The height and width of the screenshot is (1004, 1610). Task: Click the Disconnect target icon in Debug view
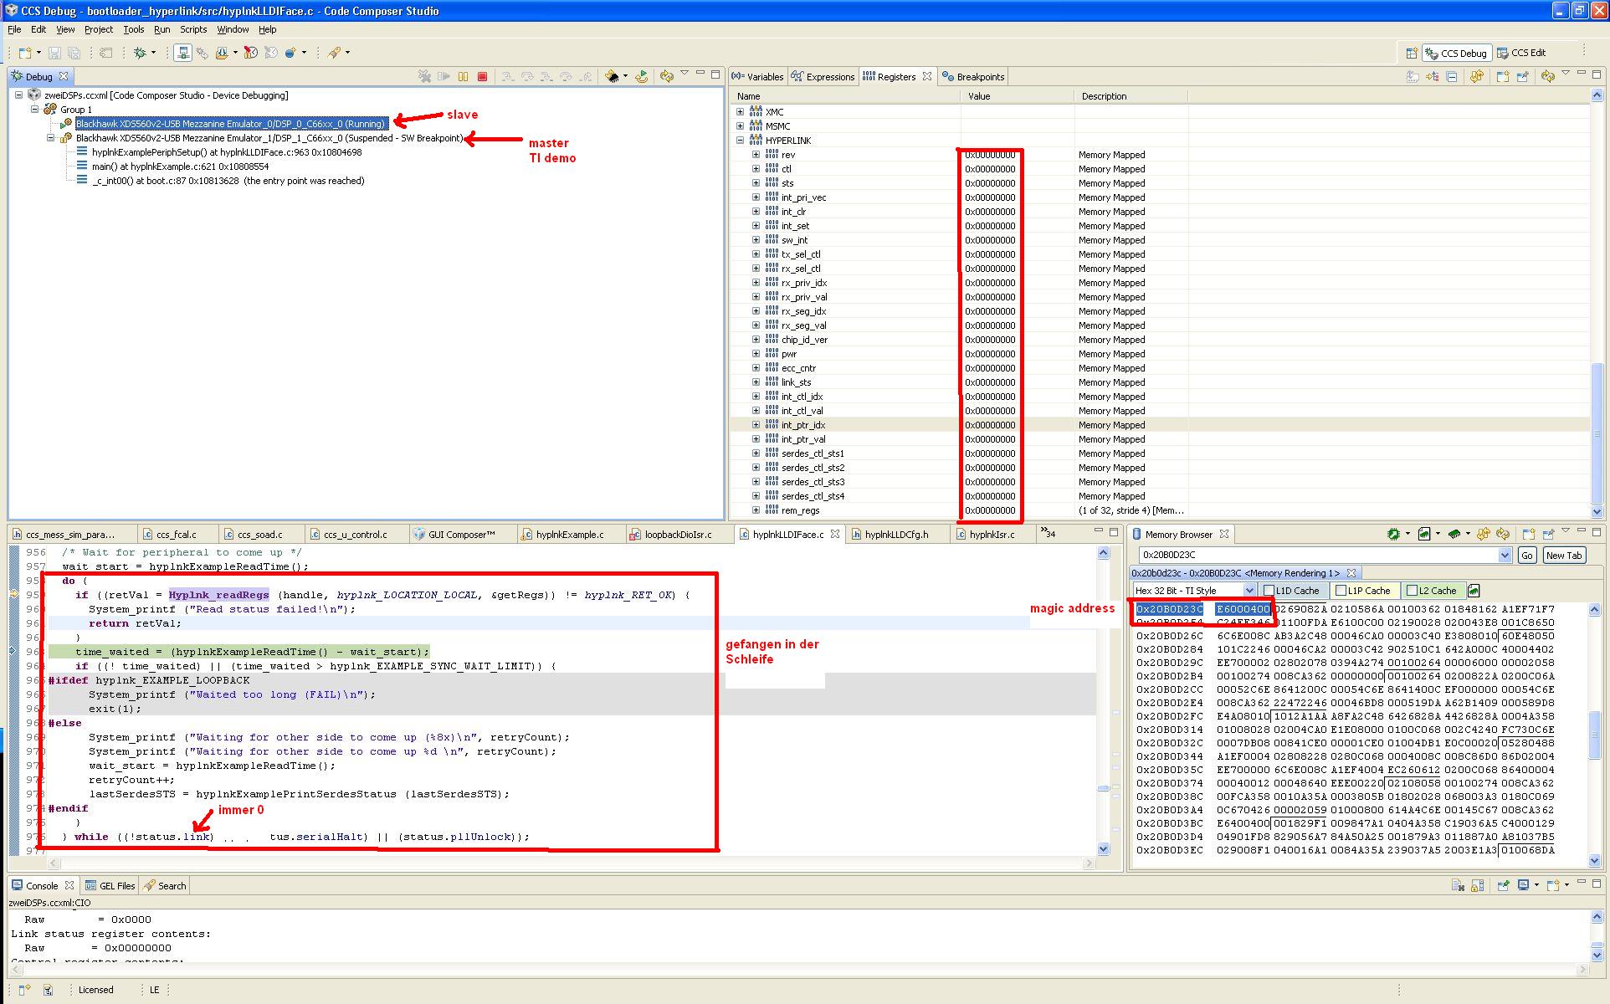pos(425,76)
